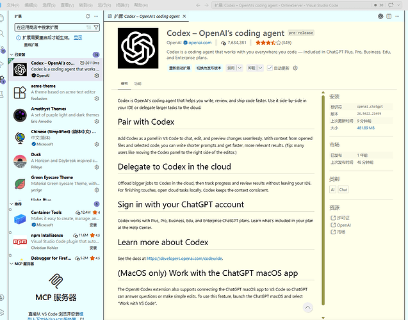Click the Disable button
This screenshot has width=408, height=320.
tap(231, 68)
